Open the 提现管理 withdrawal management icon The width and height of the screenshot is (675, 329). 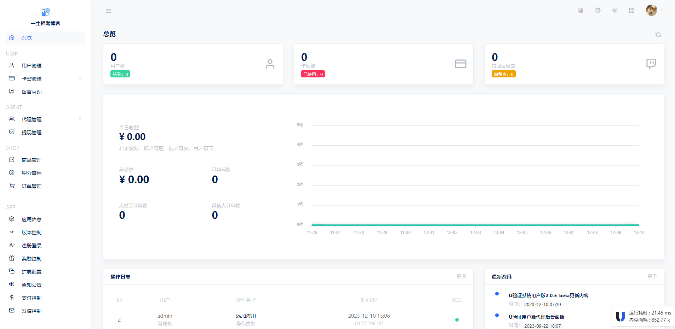11,132
